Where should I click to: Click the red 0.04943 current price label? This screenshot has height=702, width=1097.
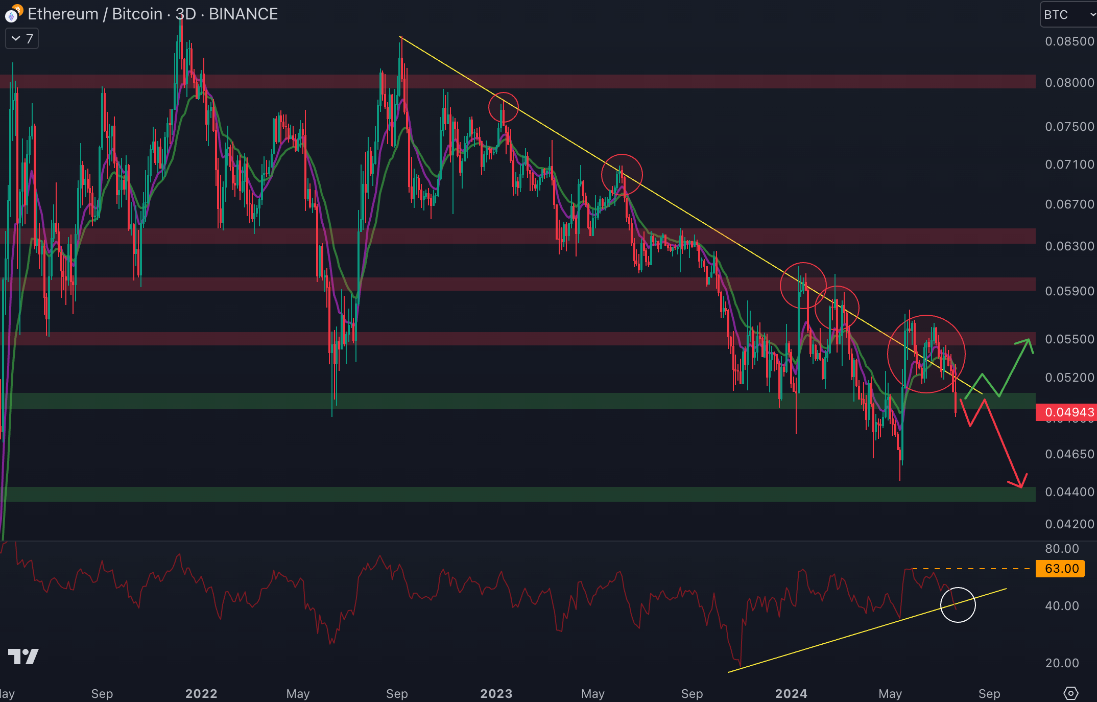coord(1066,412)
